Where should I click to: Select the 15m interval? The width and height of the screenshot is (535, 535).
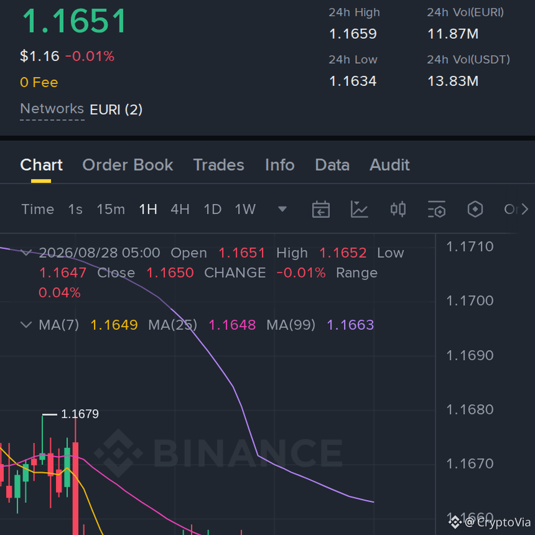pyautogui.click(x=111, y=209)
